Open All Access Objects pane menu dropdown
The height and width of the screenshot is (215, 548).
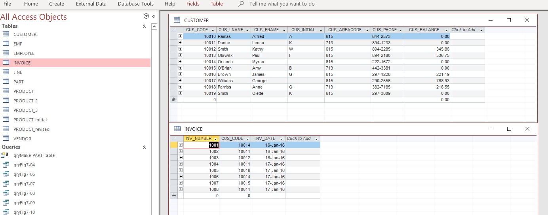146,16
